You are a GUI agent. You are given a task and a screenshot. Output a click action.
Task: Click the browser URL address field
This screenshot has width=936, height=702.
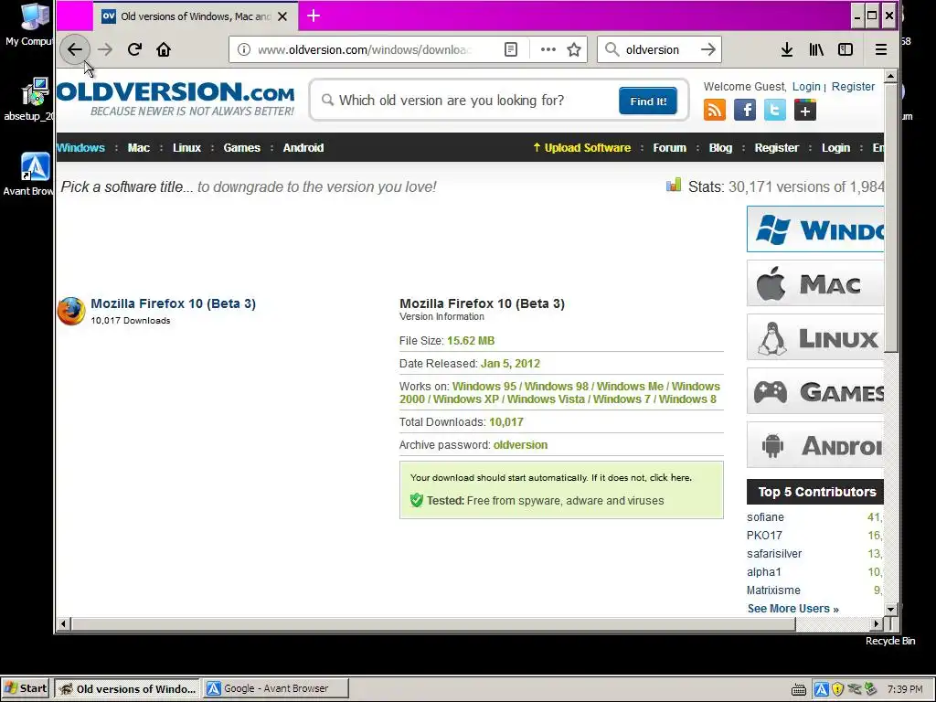364,49
